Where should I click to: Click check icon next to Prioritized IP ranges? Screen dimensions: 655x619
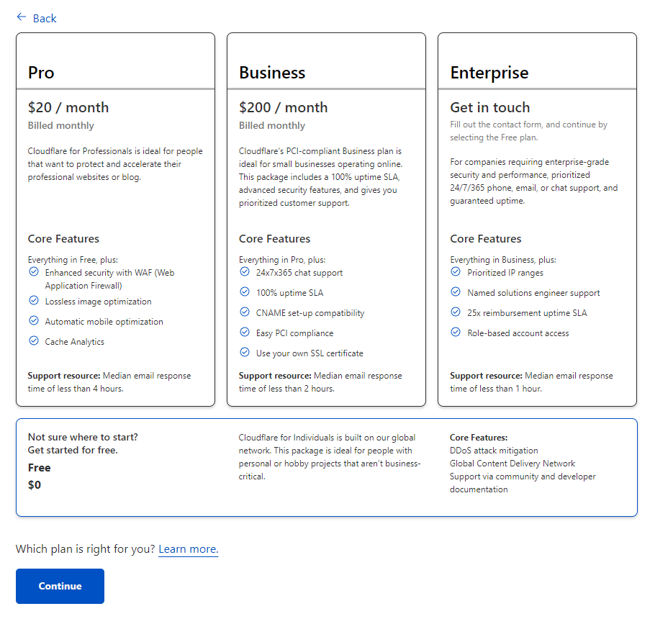coord(456,272)
